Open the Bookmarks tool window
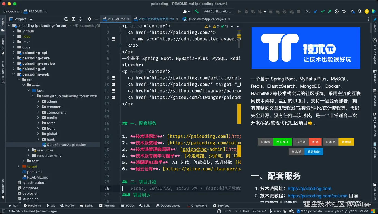The width and height of the screenshot is (378, 214). 3,189
